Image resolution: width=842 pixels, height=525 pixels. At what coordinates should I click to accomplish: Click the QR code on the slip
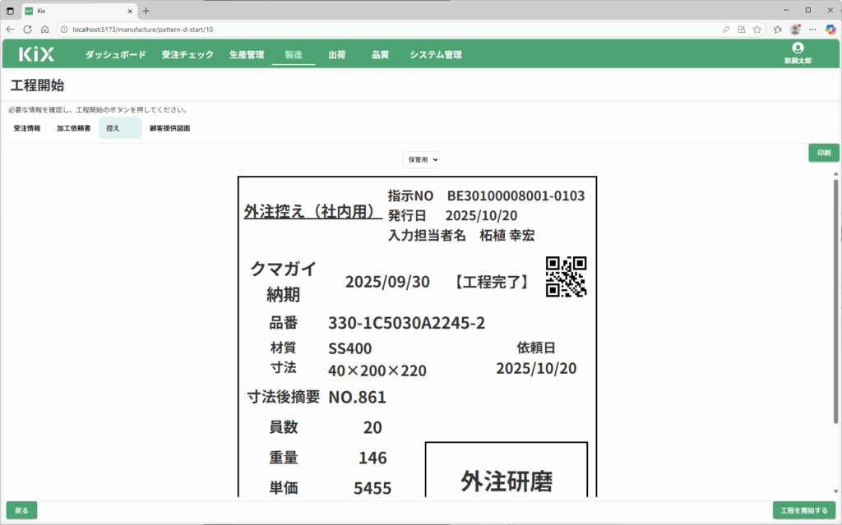566,276
